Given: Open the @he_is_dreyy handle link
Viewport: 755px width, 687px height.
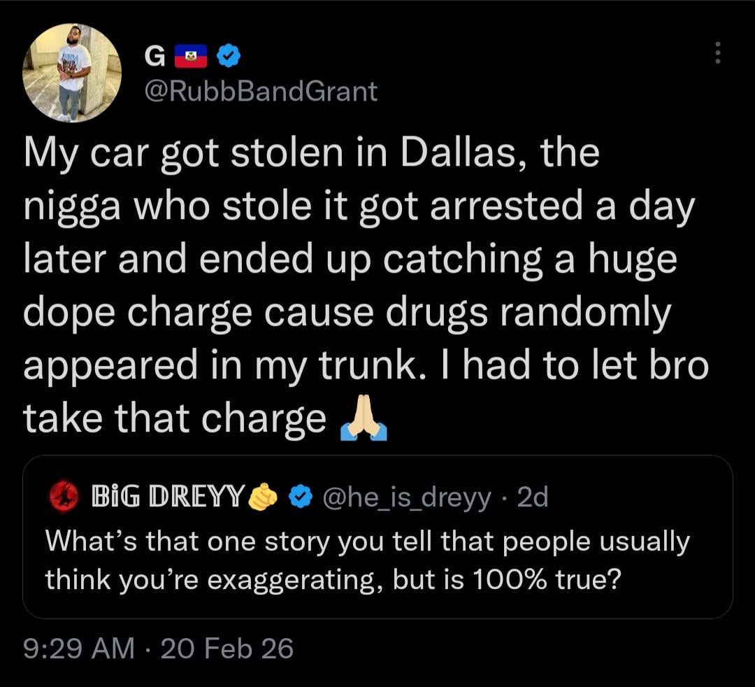Looking at the screenshot, I should click(407, 497).
